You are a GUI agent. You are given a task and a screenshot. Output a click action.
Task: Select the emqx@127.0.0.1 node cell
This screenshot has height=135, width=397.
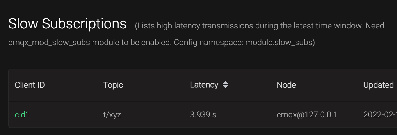(x=307, y=115)
